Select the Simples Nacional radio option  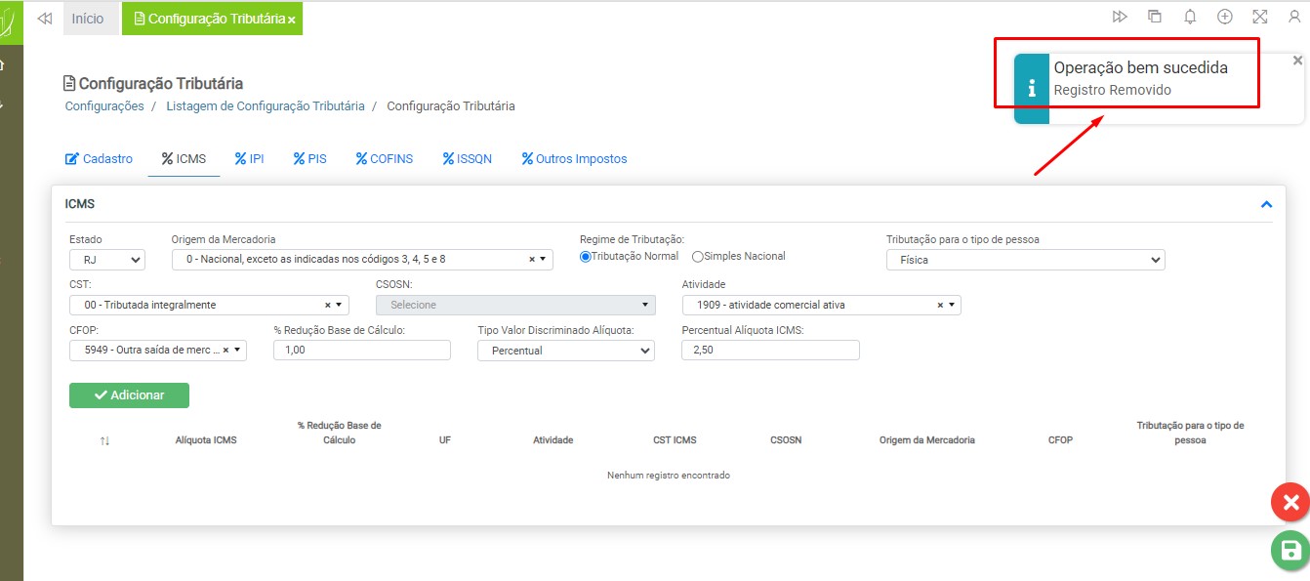(x=698, y=257)
